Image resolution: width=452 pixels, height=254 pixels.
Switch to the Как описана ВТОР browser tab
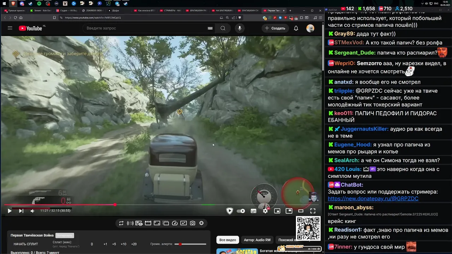click(144, 11)
